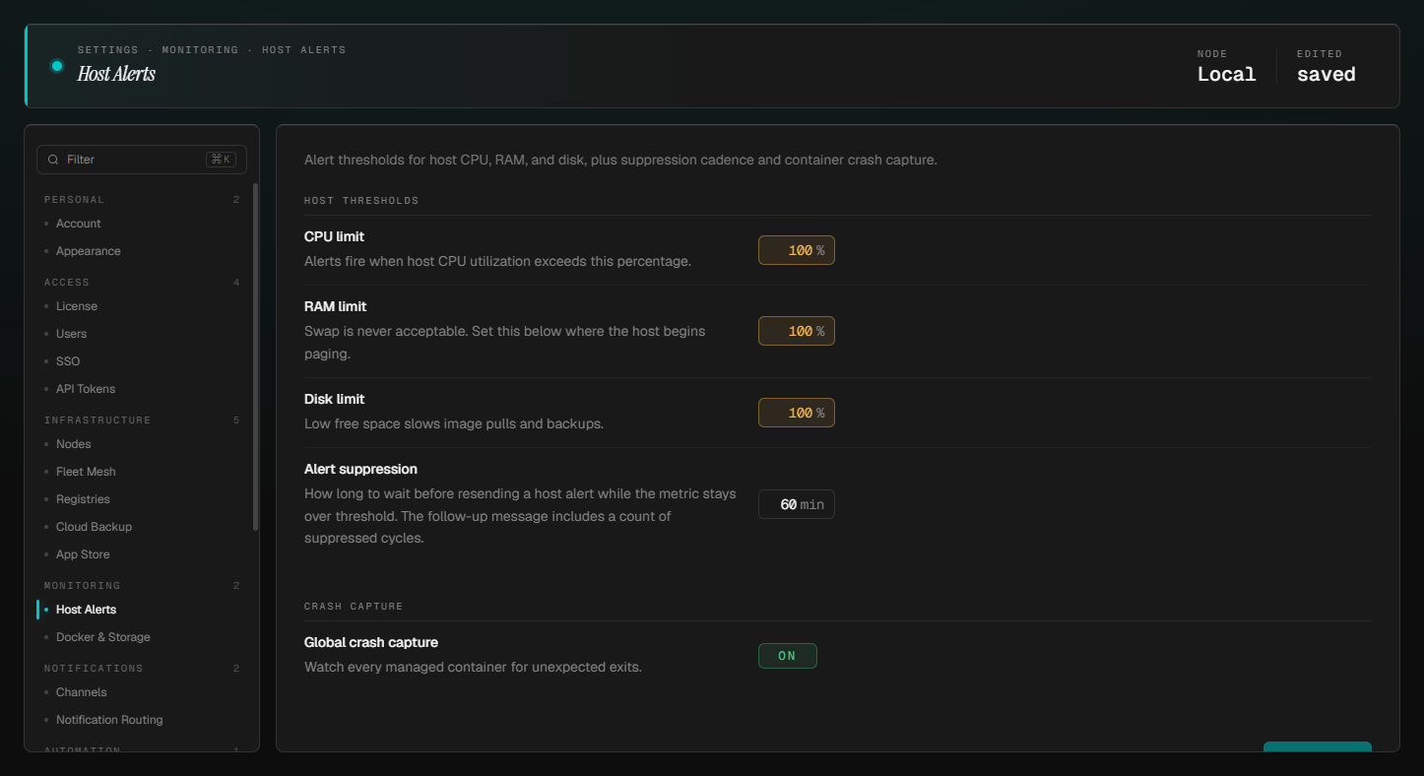Click the teal button at panel bottom
This screenshot has height=776, width=1424.
pyautogui.click(x=1317, y=746)
